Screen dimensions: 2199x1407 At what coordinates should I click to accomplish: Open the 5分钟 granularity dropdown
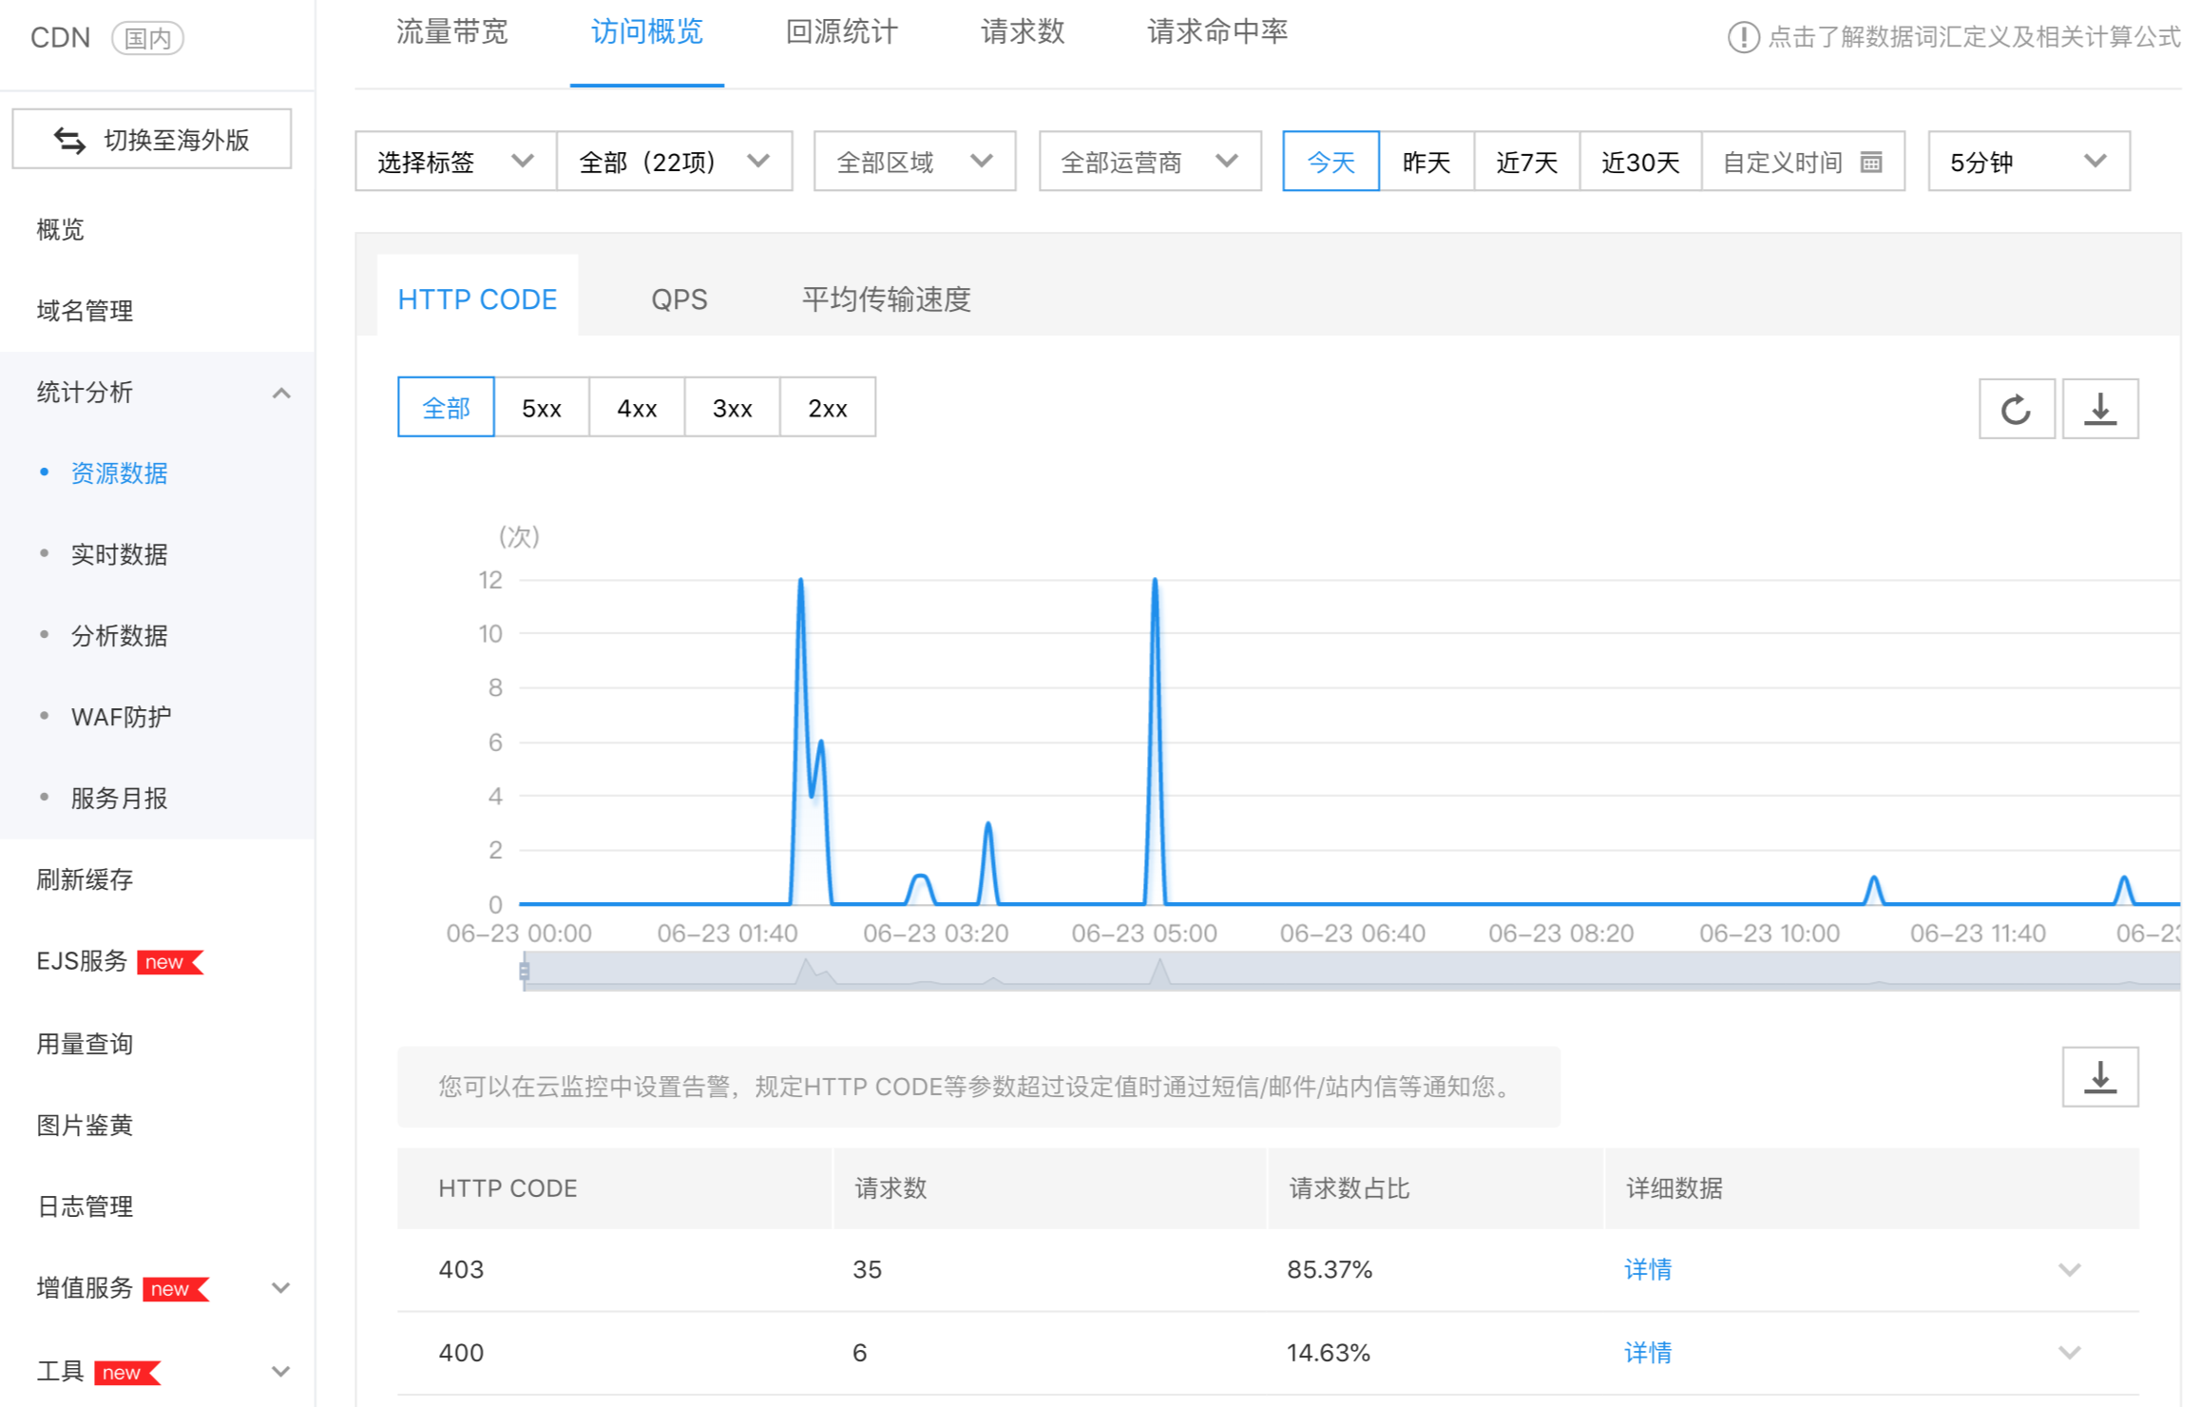click(x=2028, y=163)
